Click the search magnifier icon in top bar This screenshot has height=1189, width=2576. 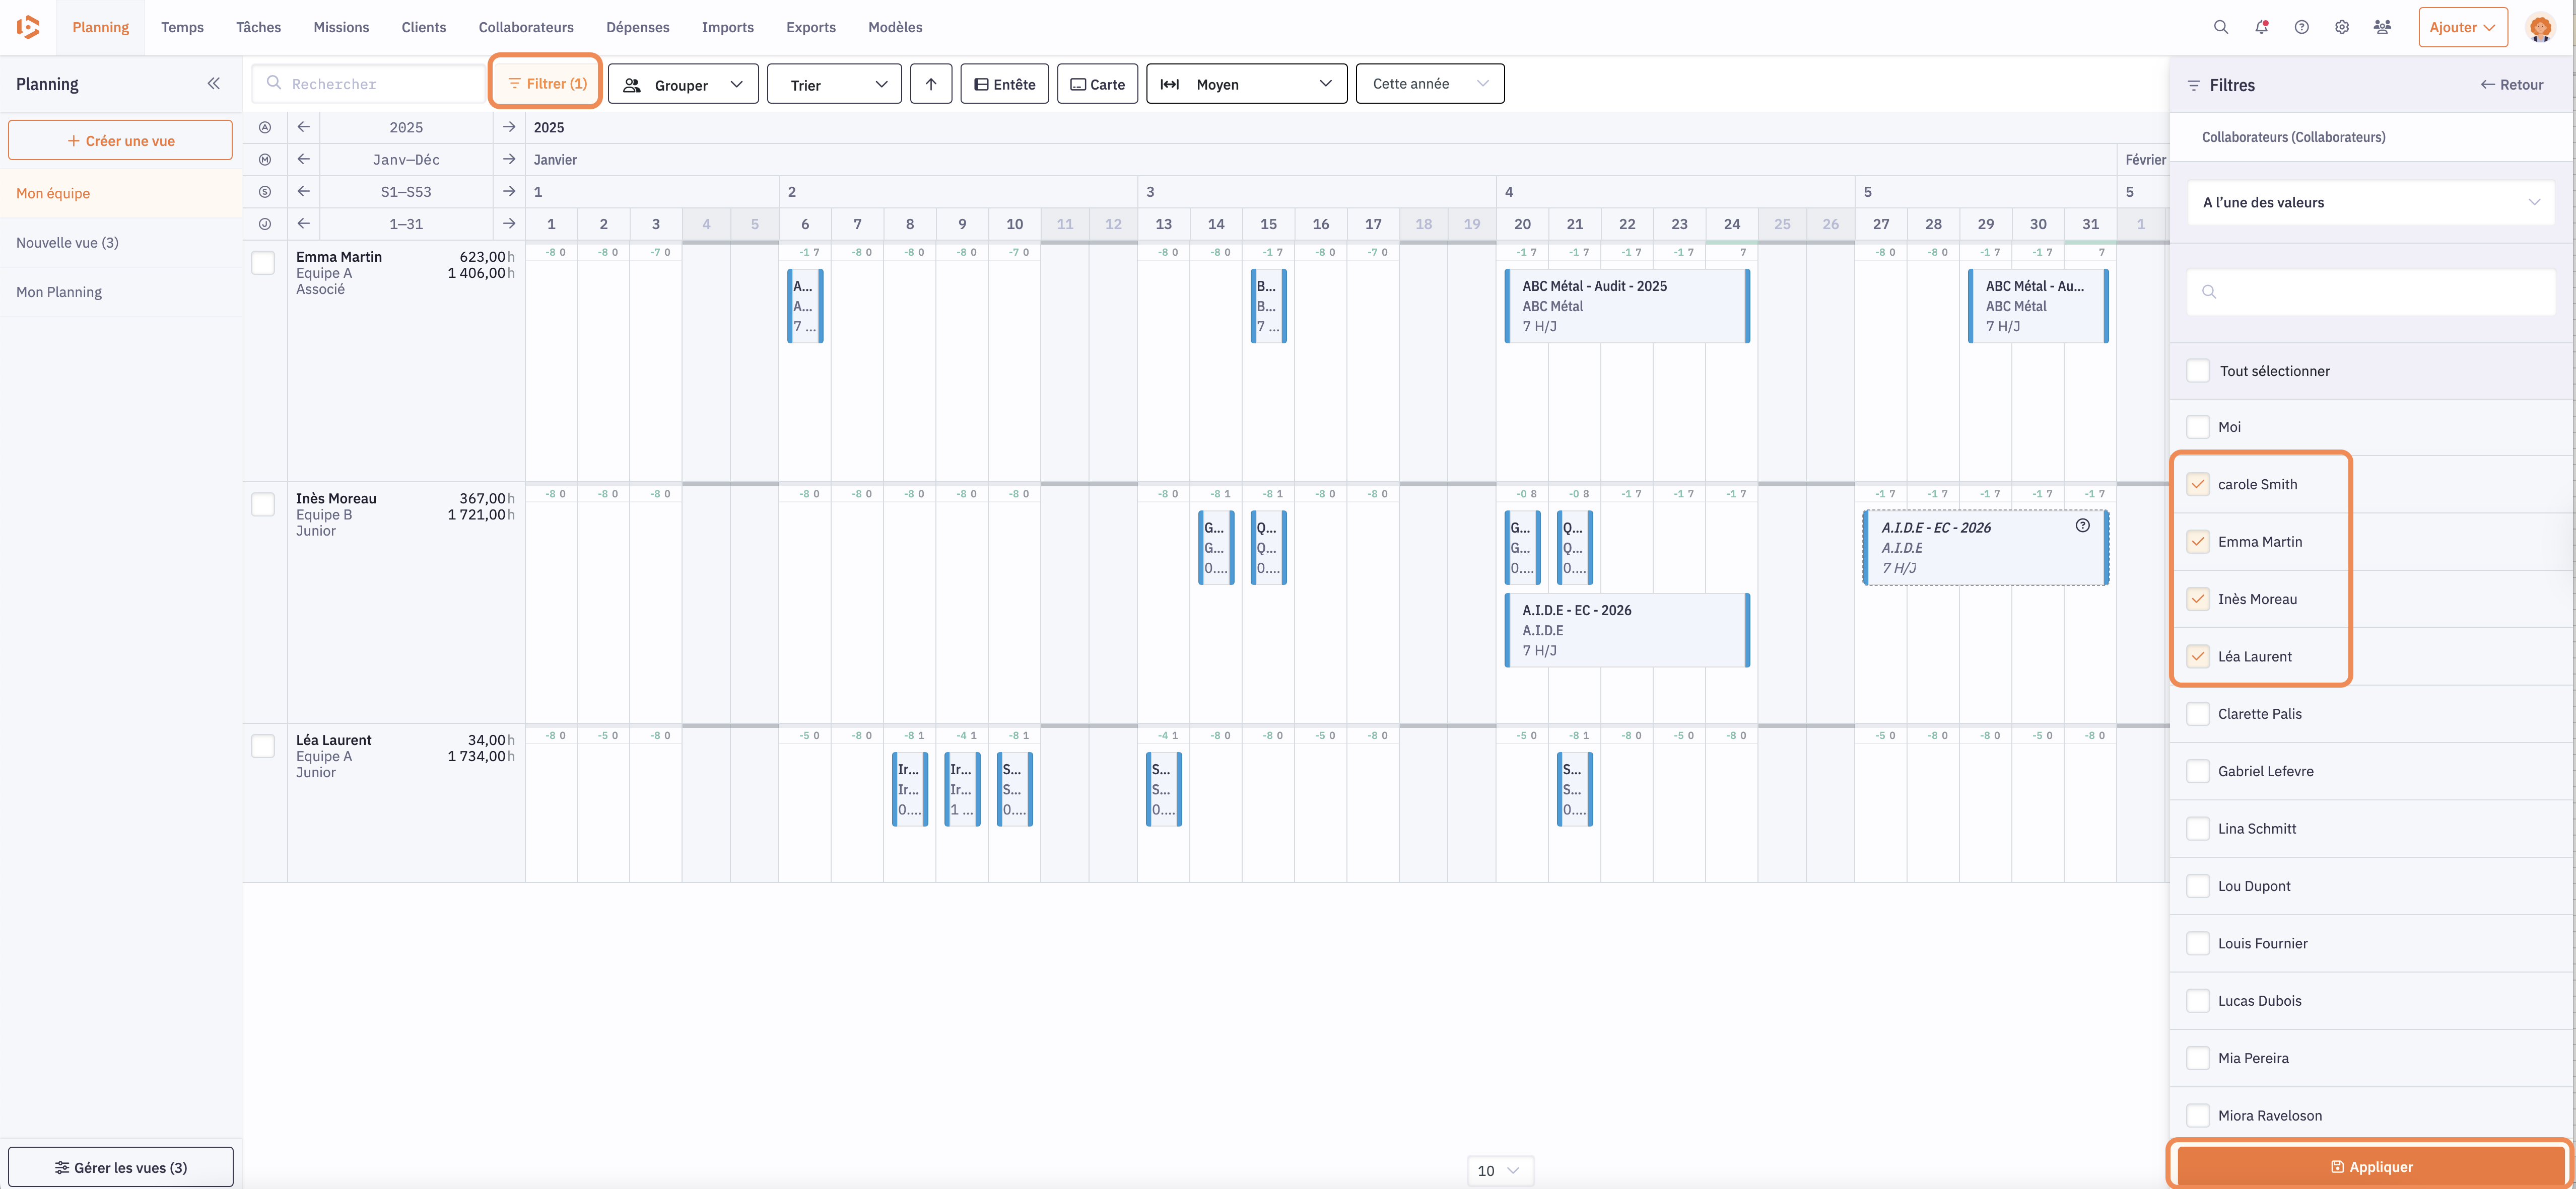click(x=2220, y=27)
